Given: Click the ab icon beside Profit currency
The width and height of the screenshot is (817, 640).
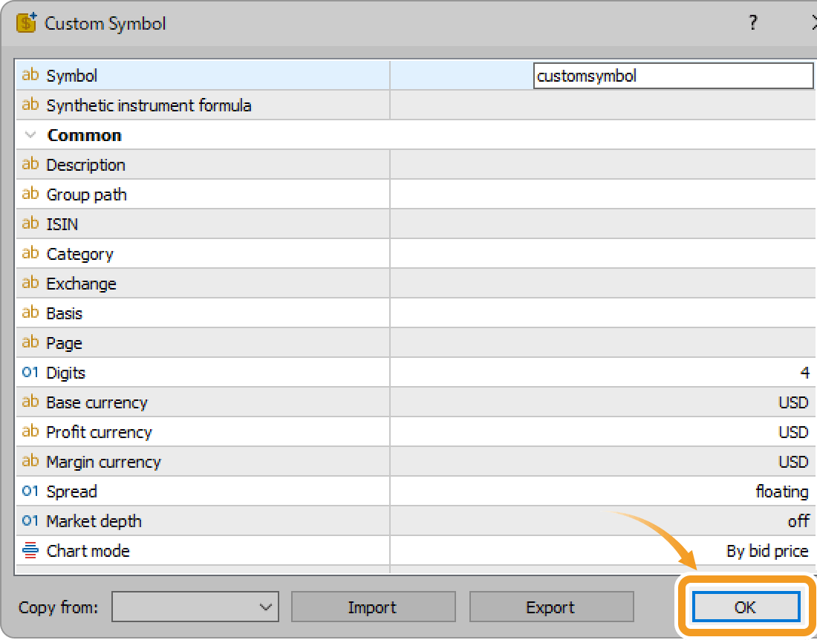Looking at the screenshot, I should click(x=30, y=431).
